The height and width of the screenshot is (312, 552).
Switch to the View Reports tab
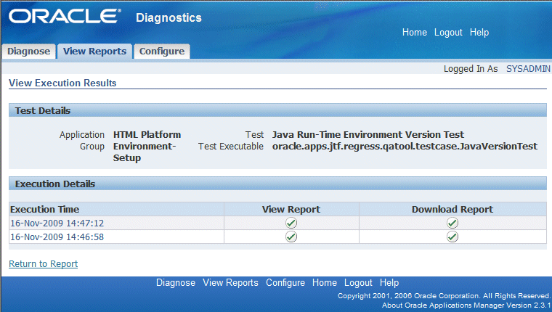pos(94,52)
